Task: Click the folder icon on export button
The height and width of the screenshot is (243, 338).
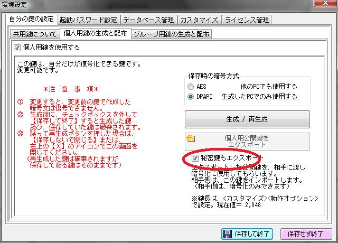Action: point(191,138)
